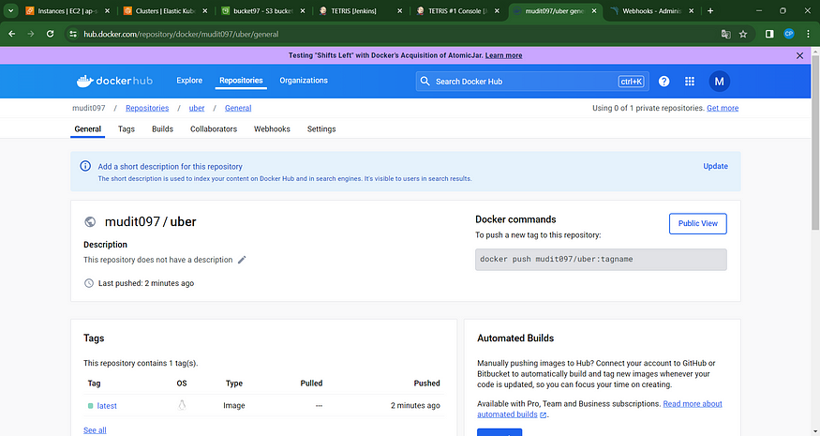This screenshot has width=820, height=436.
Task: Click the Search Docker Hub field
Action: (x=532, y=82)
